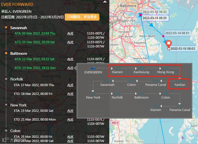This screenshot has width=198, height=144.
Task: Select the Savannah orange port dot
Action: (6, 27)
